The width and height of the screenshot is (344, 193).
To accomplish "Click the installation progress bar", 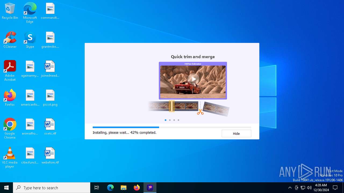I will [x=172, y=127].
